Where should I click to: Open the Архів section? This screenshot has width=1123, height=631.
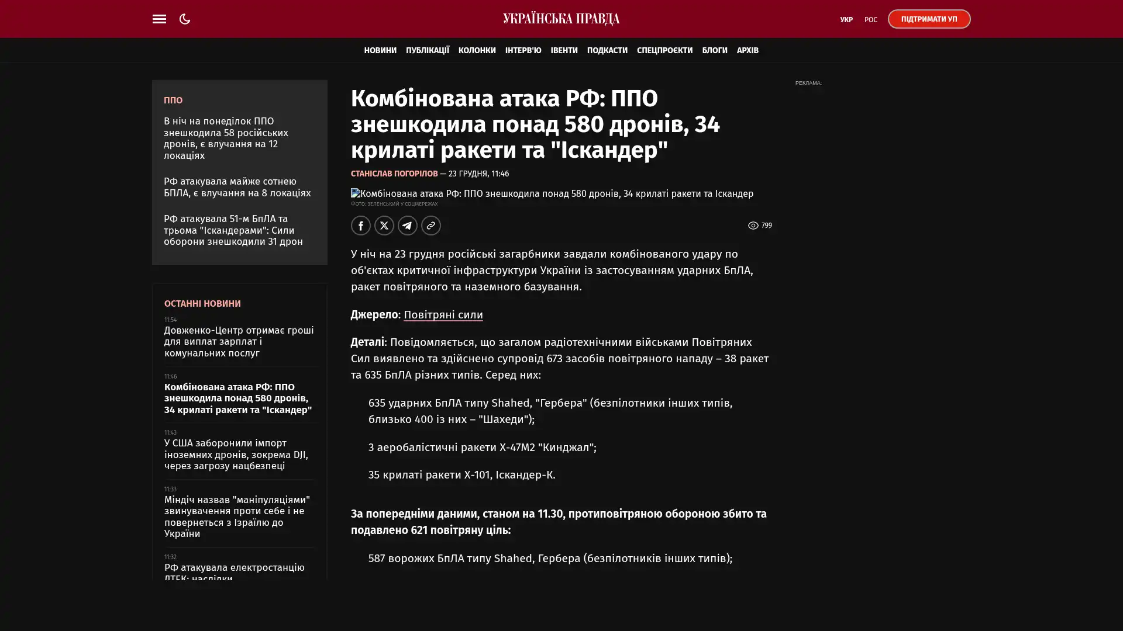point(747,50)
